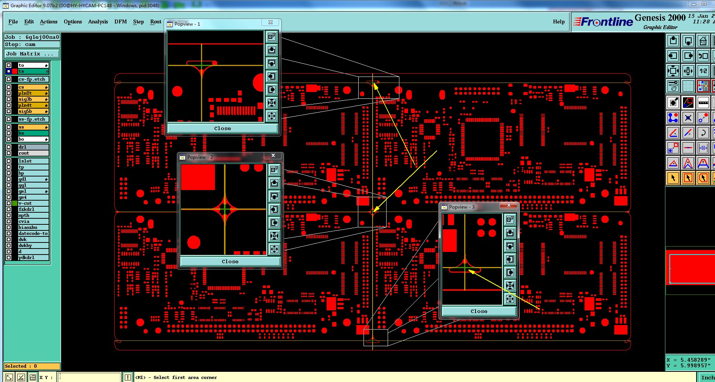Image resolution: width=715 pixels, height=382 pixels.
Task: Open the wrench and palette settings icon
Action: click(673, 86)
